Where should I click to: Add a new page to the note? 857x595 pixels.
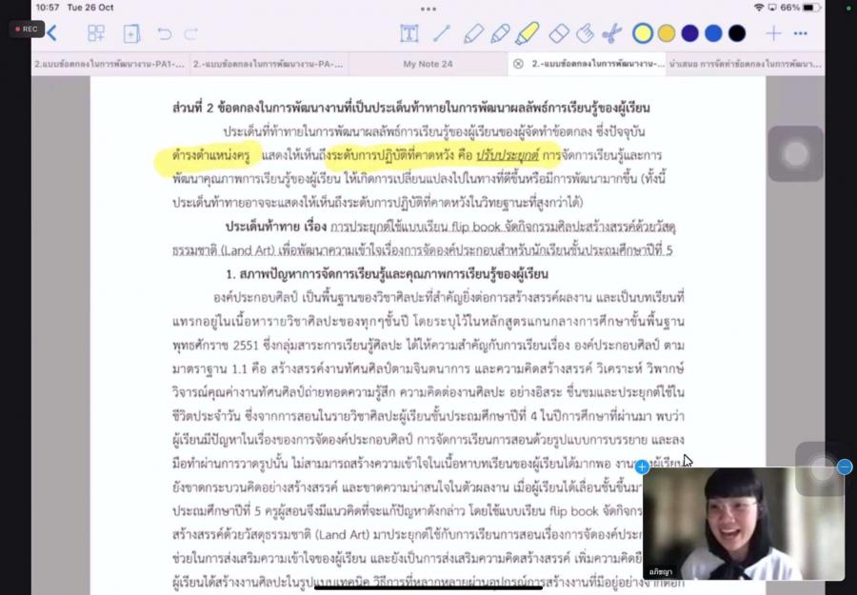click(131, 34)
